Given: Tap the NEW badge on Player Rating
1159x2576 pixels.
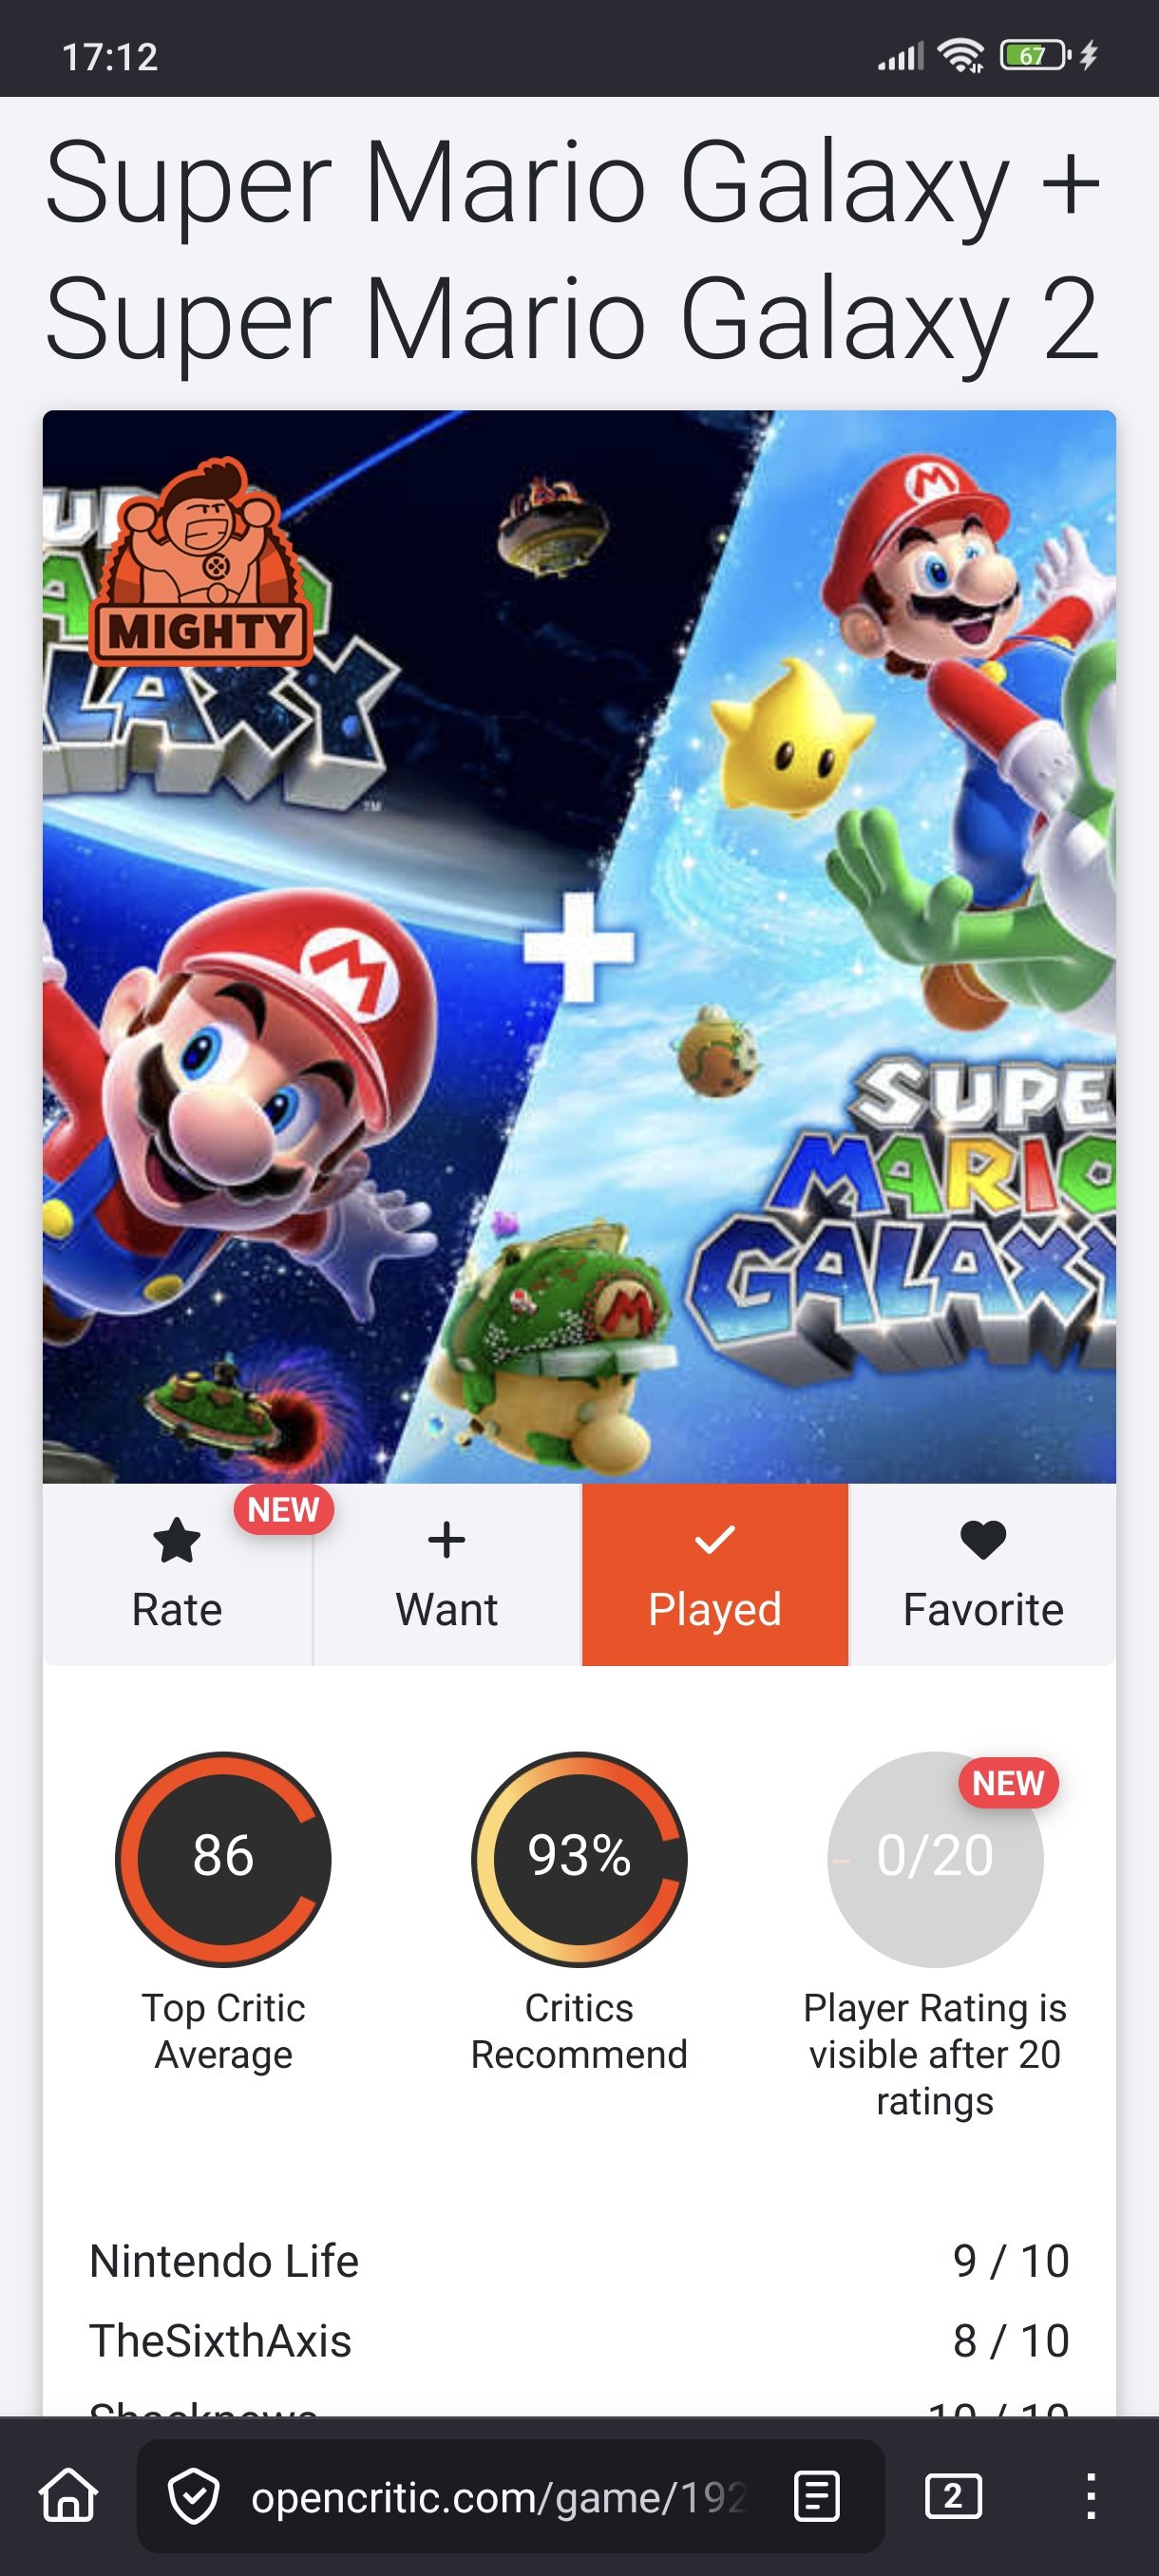Looking at the screenshot, I should pos(1008,1782).
